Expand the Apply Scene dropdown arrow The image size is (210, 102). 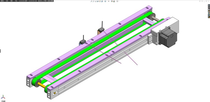(x=115, y=1)
